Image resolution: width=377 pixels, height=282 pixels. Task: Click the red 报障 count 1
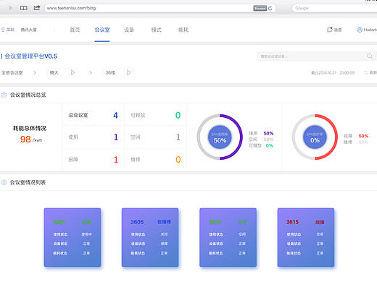tap(116, 159)
